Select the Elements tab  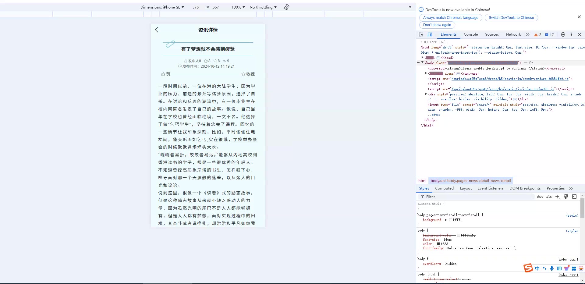coord(448,34)
